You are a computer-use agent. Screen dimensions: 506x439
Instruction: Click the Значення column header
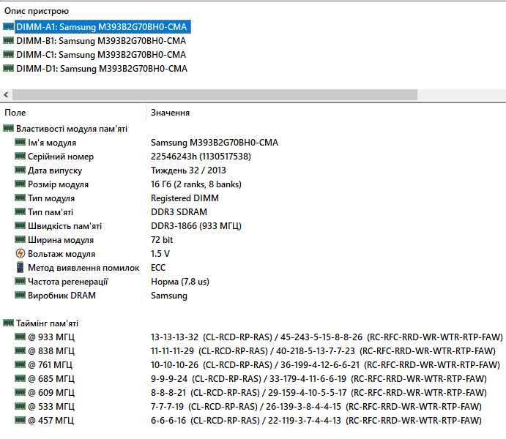(x=170, y=113)
